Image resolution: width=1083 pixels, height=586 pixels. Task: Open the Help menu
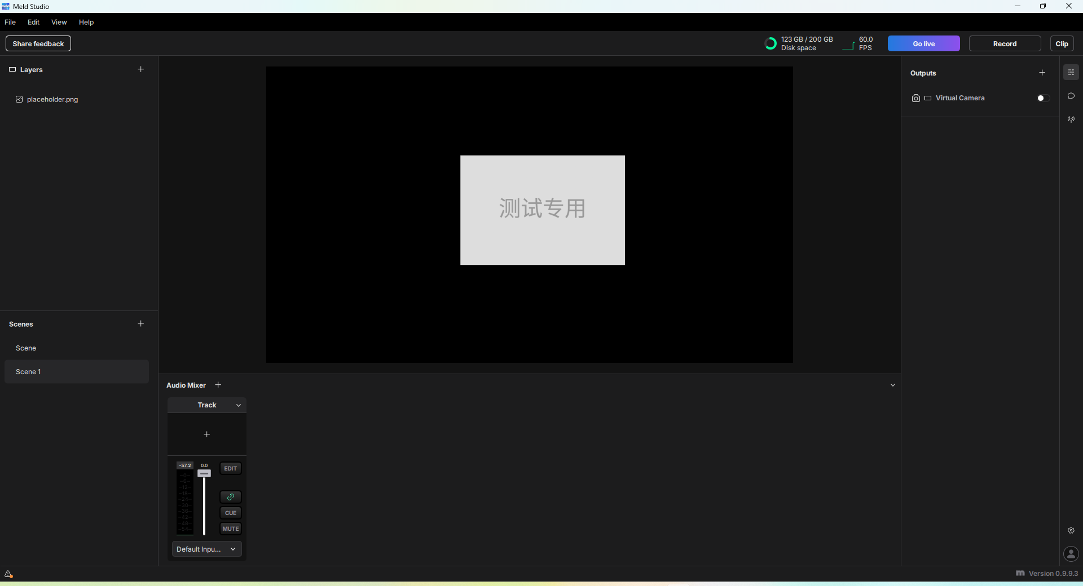(x=86, y=22)
